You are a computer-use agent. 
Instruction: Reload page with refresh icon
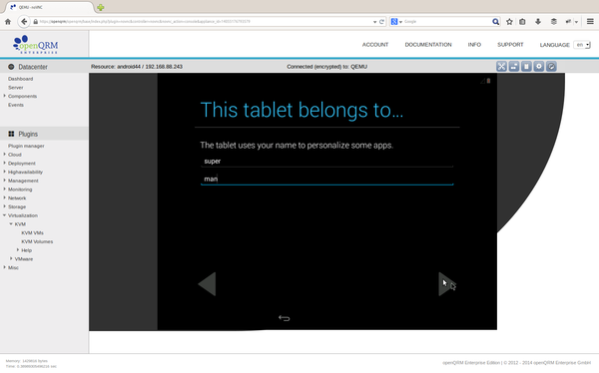pyautogui.click(x=381, y=22)
